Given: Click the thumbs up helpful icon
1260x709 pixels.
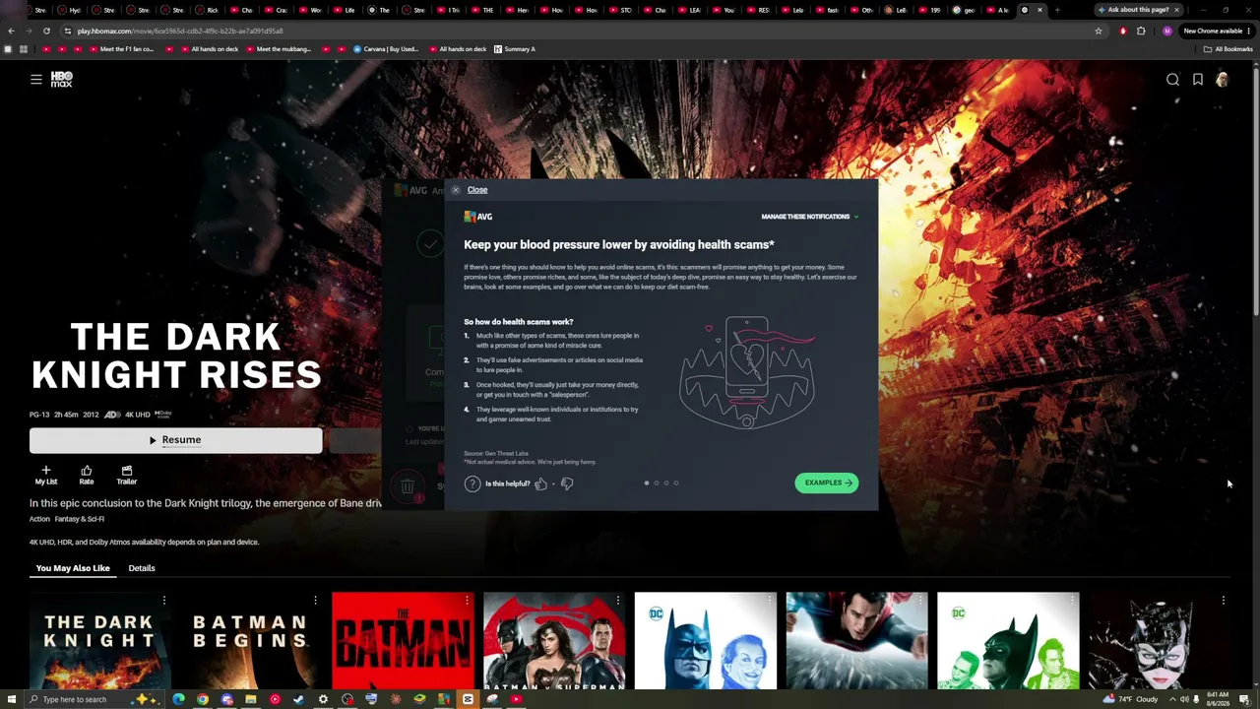Looking at the screenshot, I should pyautogui.click(x=540, y=483).
